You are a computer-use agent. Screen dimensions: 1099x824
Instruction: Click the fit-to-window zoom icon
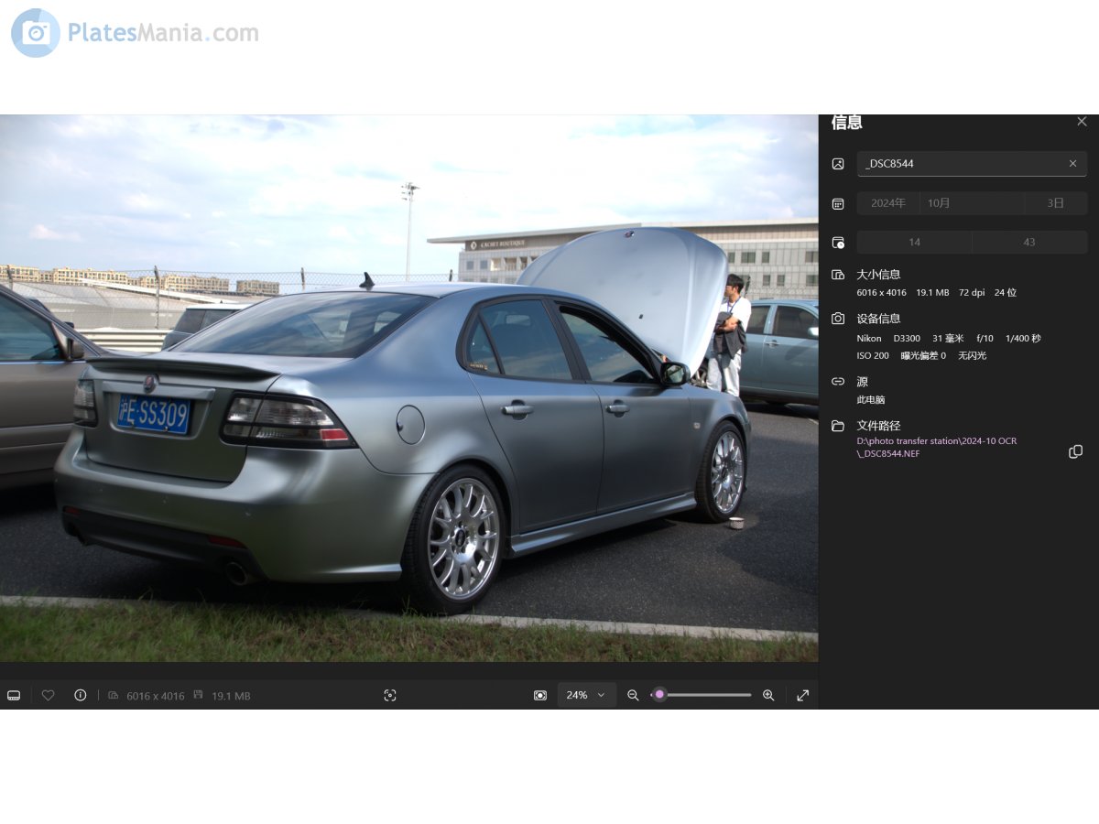(540, 696)
